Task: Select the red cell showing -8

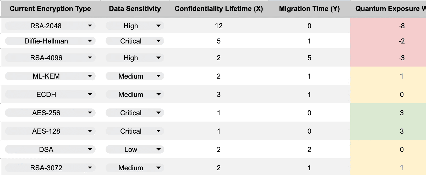Action: click(388, 26)
